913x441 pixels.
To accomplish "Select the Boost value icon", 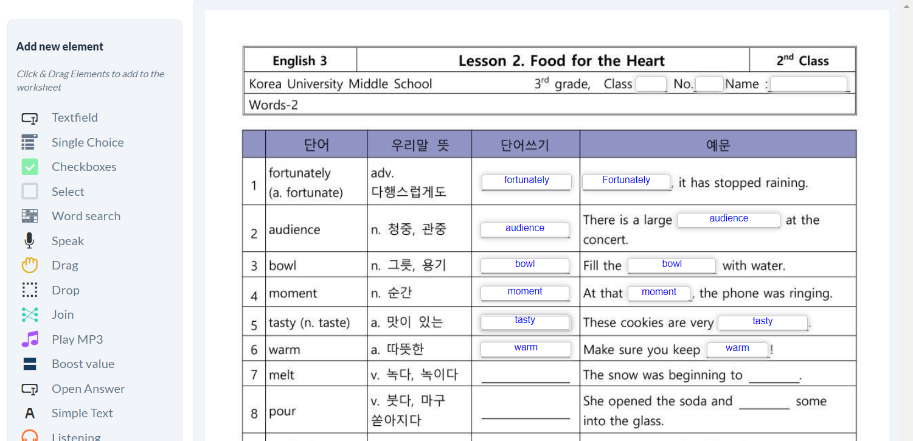I will coord(29,364).
